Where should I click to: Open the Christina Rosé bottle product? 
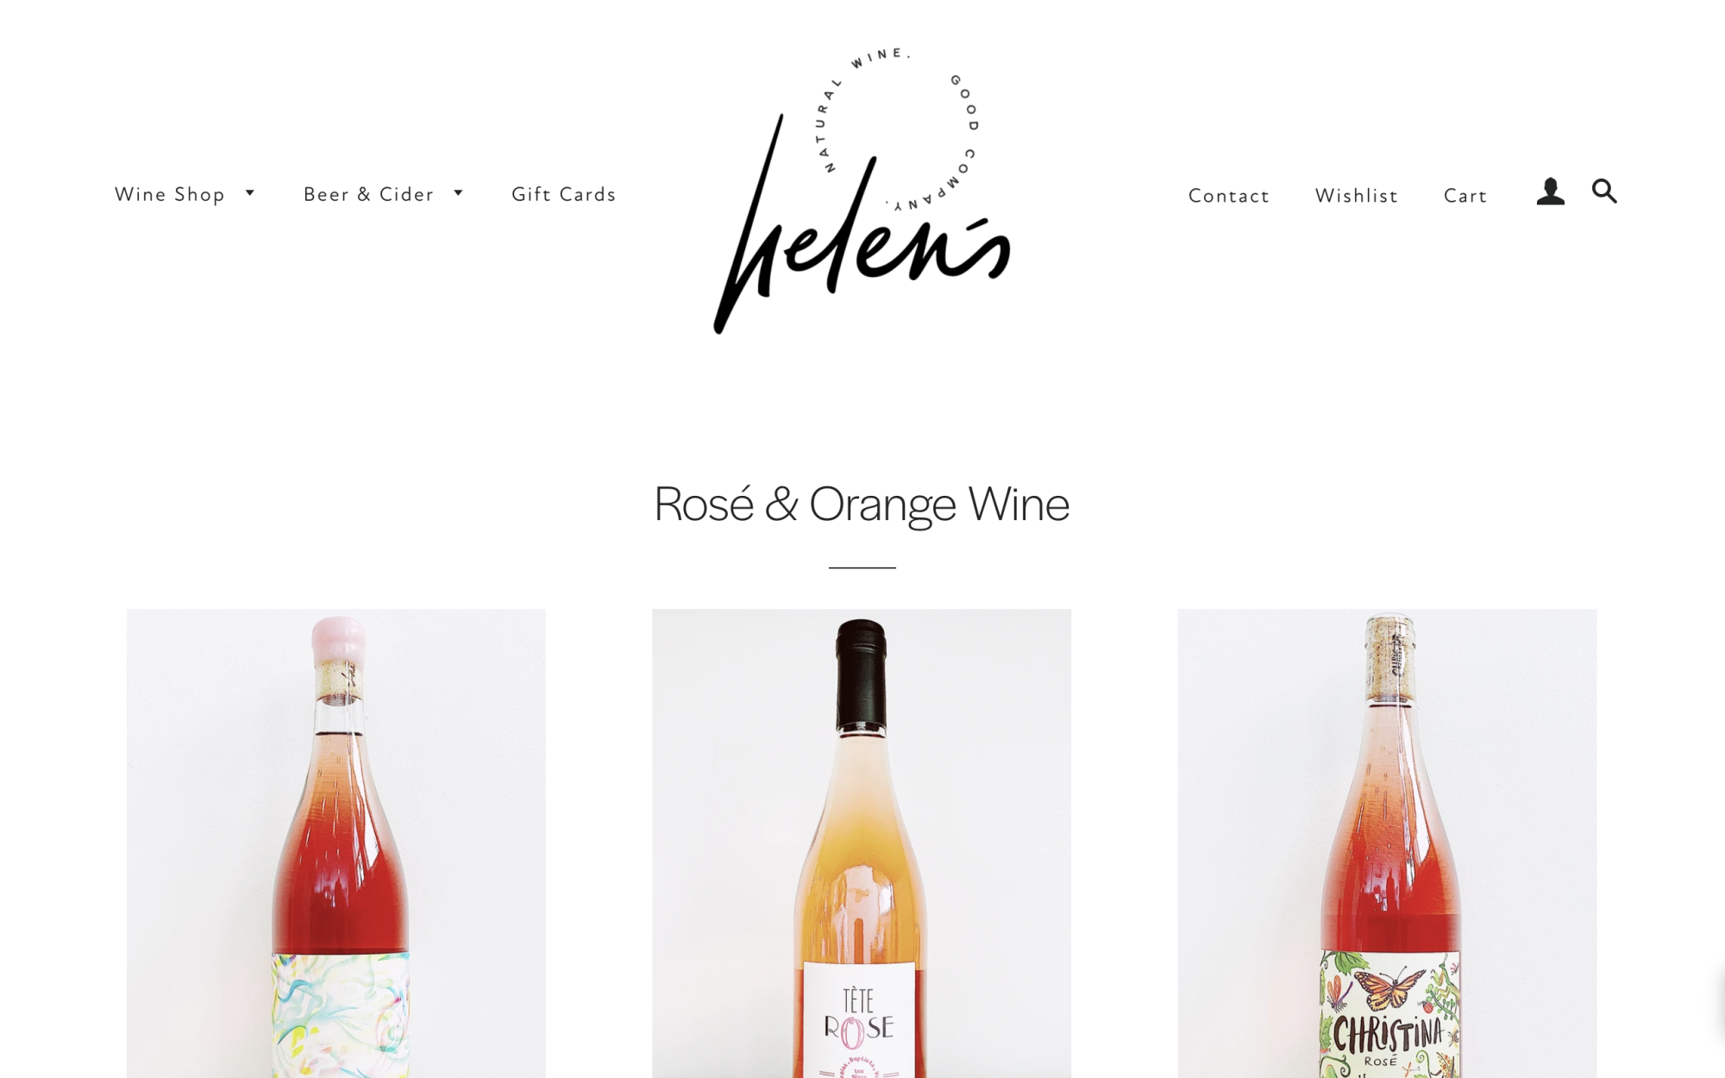(x=1387, y=843)
